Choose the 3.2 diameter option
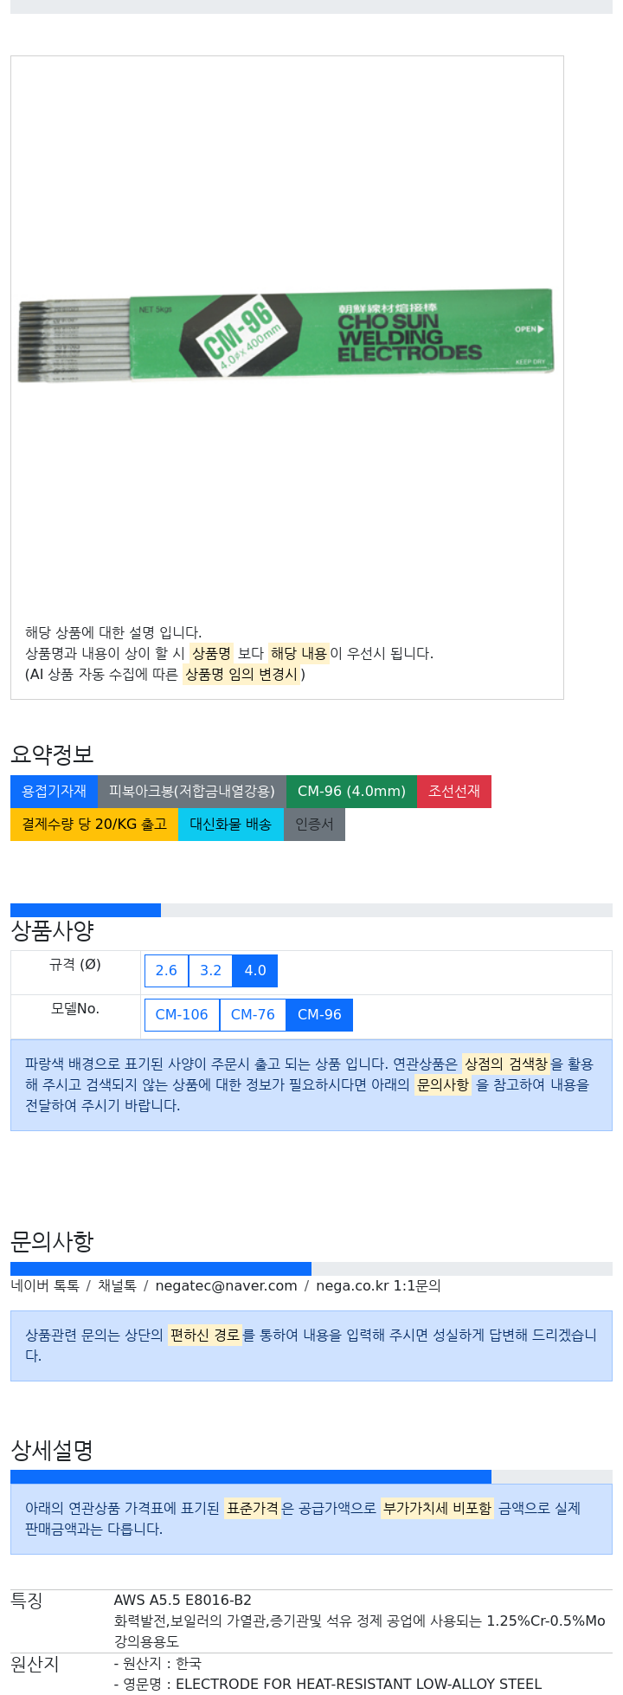623x1695 pixels. click(211, 971)
